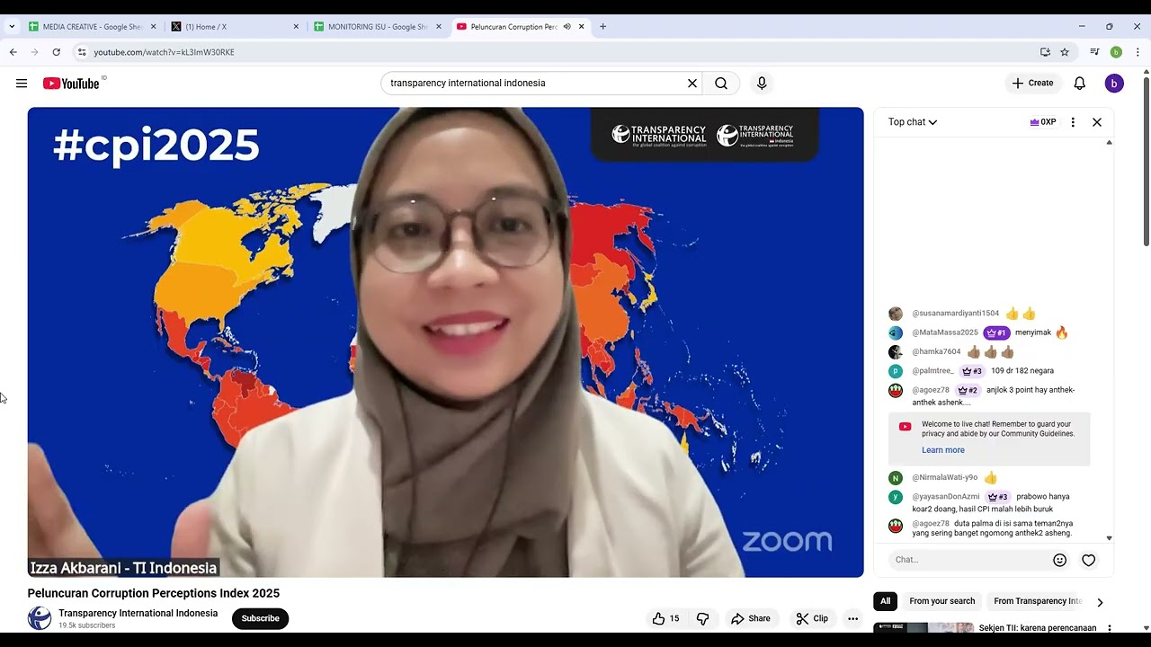The width and height of the screenshot is (1151, 647).
Task: Select the From Transparency chip
Action: 1037,601
